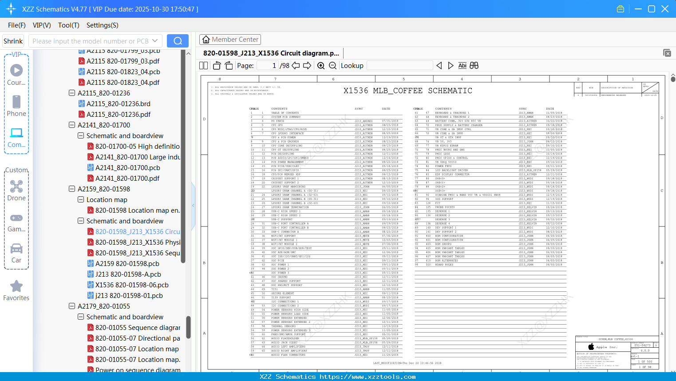Screen dimensions: 676x381
Task: Find next lookup result
Action: [x=451, y=65]
